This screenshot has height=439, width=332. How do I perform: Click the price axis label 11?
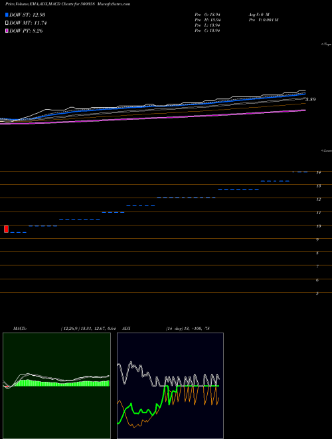pyautogui.click(x=318, y=213)
